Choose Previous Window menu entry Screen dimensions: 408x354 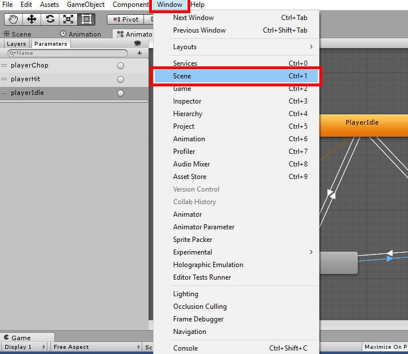pyautogui.click(x=236, y=30)
